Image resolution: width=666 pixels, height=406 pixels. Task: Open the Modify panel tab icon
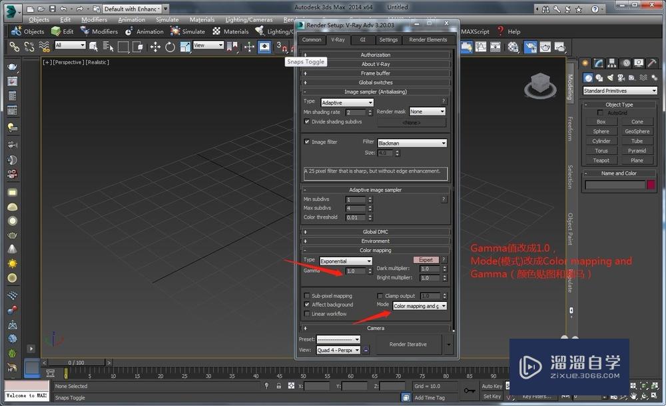(x=598, y=63)
